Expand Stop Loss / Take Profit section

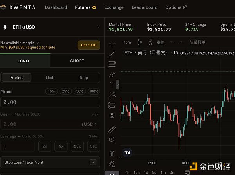pos(93,162)
